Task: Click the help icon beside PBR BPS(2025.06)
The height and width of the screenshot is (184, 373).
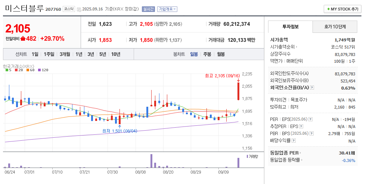Action: pyautogui.click(x=312, y=134)
